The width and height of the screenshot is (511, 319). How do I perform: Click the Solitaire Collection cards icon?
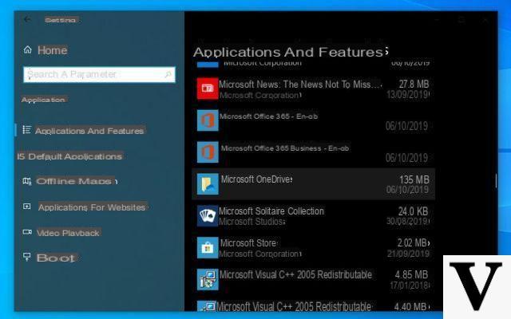[208, 216]
